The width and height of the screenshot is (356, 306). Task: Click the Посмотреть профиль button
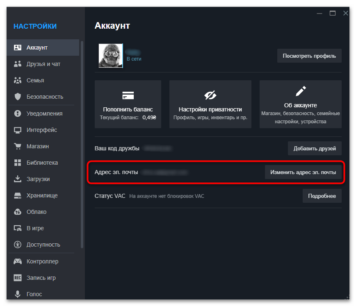pos(309,56)
